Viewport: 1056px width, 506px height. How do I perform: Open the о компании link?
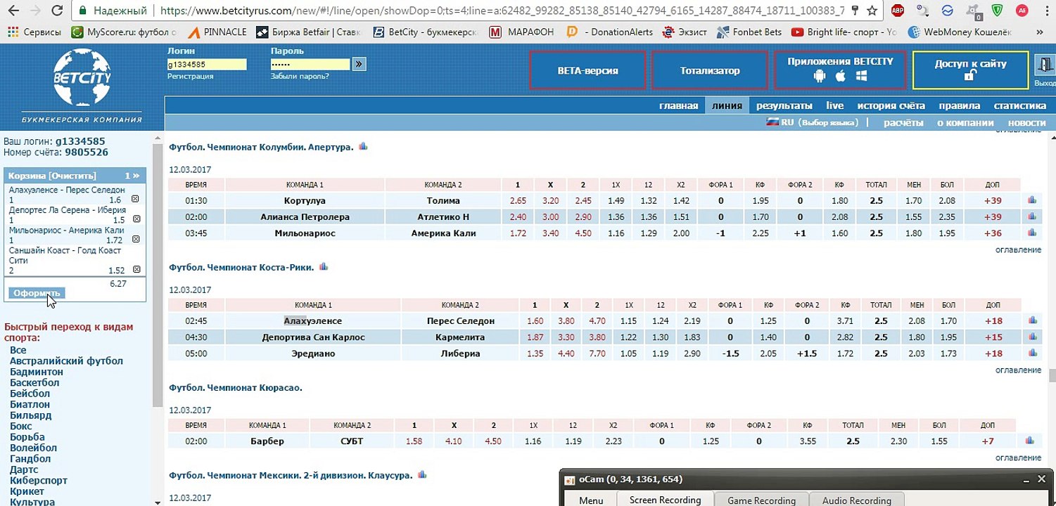965,122
